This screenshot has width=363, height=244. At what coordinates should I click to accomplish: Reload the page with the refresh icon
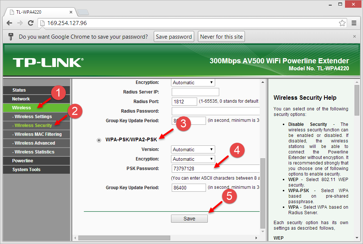coord(31,23)
